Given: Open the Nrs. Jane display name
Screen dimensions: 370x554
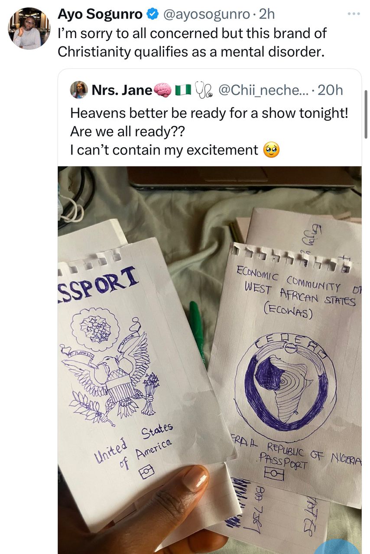Looking at the screenshot, I should [122, 90].
